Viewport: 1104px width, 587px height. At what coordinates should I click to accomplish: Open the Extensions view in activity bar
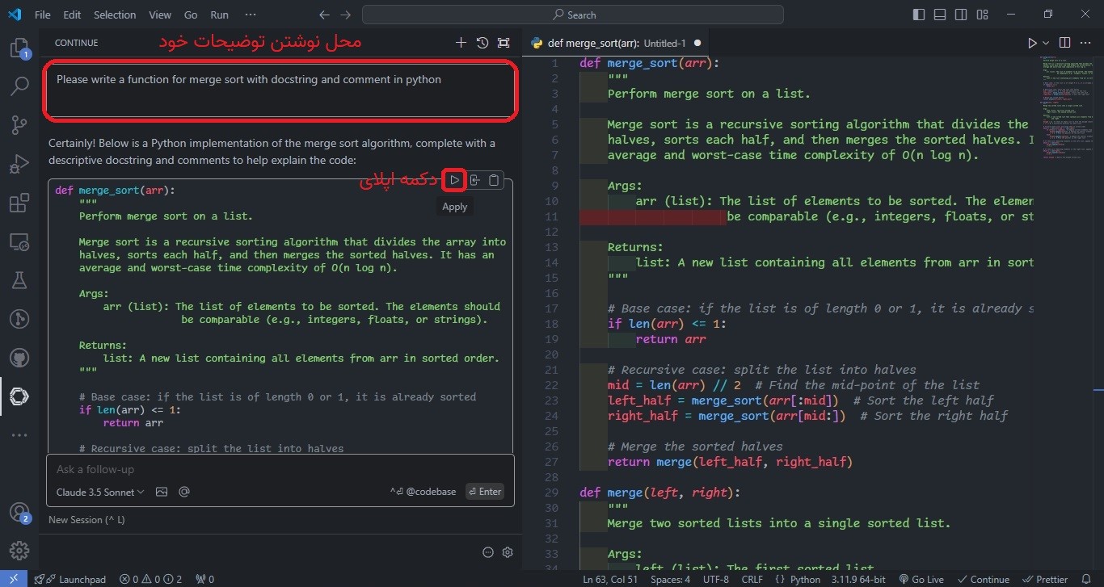19,203
